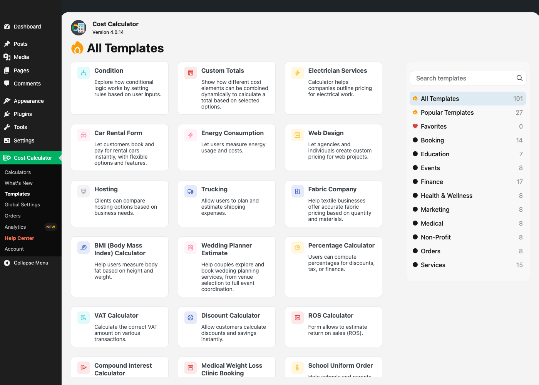Image resolution: width=539 pixels, height=385 pixels.
Task: Click the Fabric Company template icon
Action: (298, 191)
